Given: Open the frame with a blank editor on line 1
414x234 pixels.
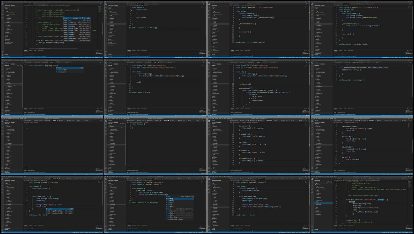Looking at the screenshot, I should pos(52,146).
